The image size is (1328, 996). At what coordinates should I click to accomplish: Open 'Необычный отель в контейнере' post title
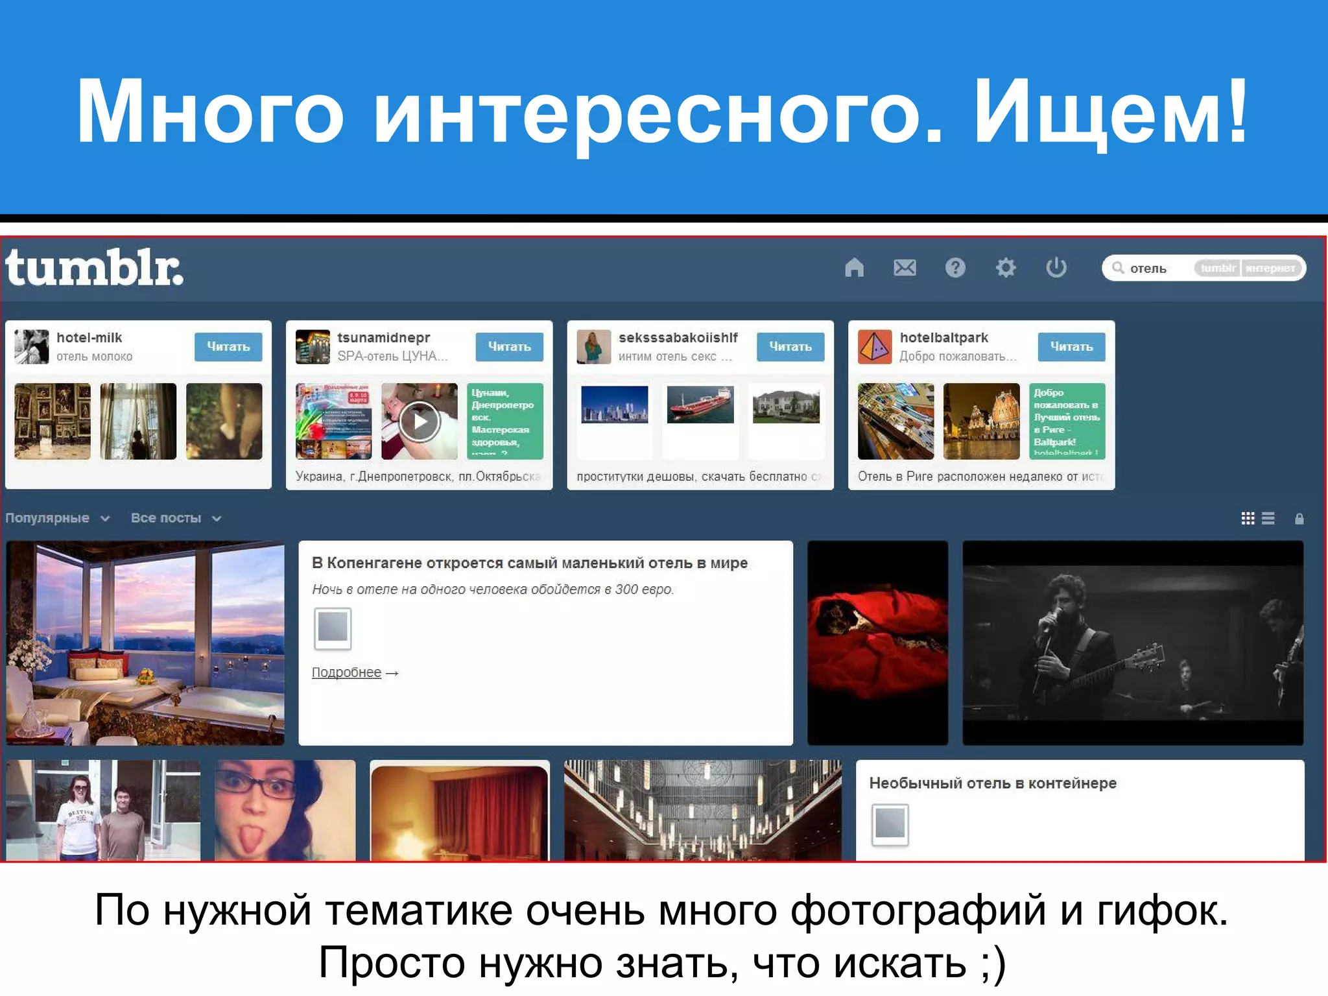click(993, 783)
